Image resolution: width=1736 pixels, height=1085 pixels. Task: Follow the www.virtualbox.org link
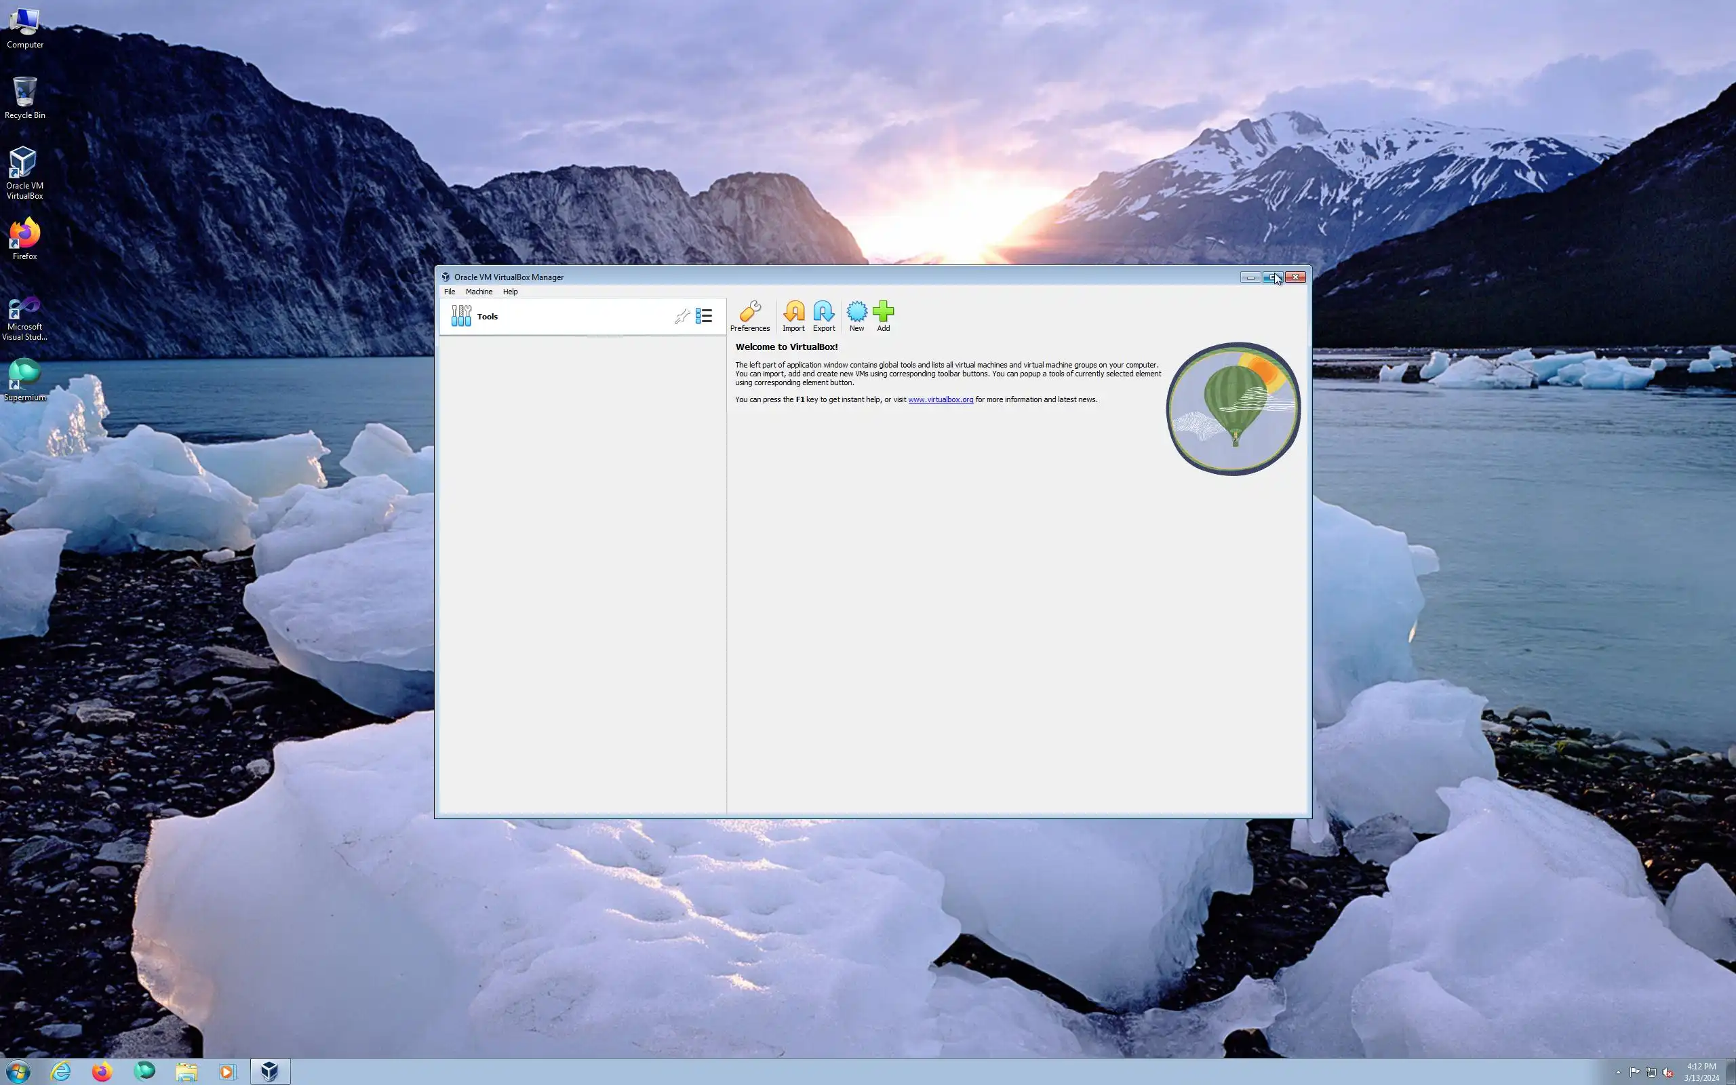(x=940, y=399)
